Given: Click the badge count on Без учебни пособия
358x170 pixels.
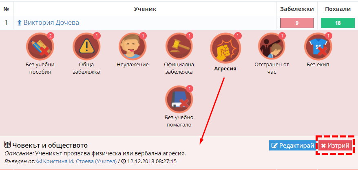Looking at the screenshot, I should pyautogui.click(x=50, y=36).
